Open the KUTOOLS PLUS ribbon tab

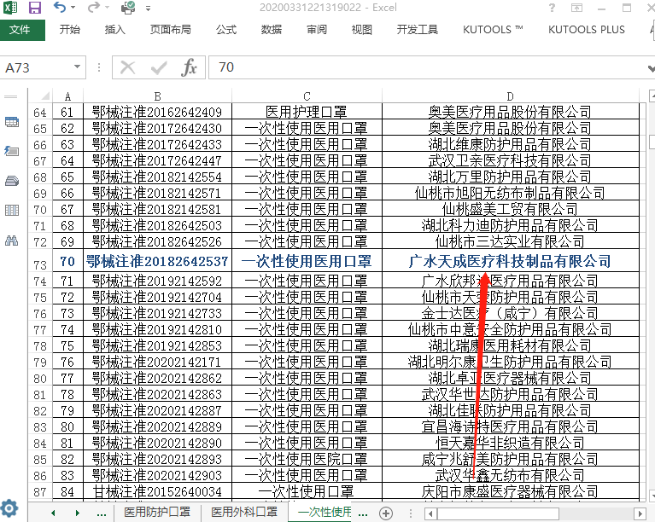[587, 30]
